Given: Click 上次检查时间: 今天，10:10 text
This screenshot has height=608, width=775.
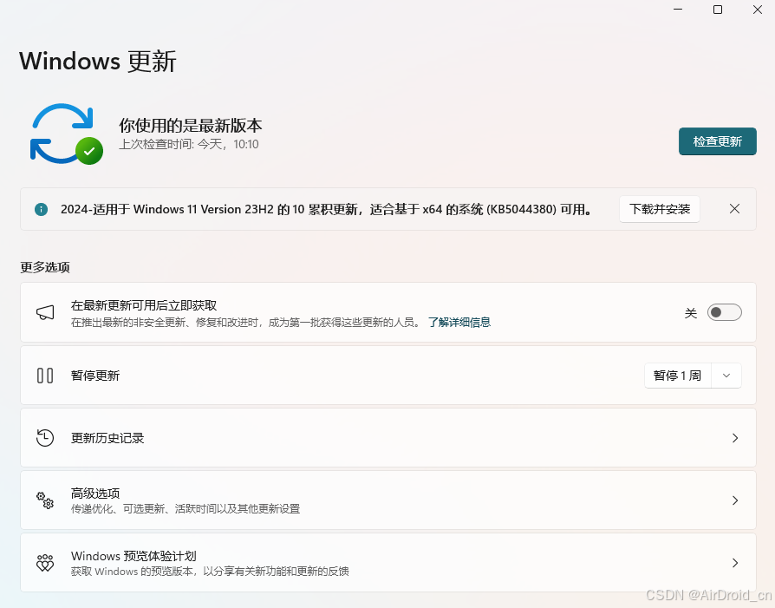Looking at the screenshot, I should point(189,145).
